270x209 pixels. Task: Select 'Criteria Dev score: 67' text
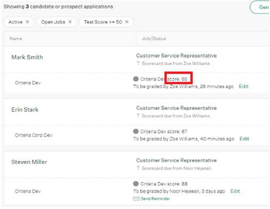[x=164, y=132]
